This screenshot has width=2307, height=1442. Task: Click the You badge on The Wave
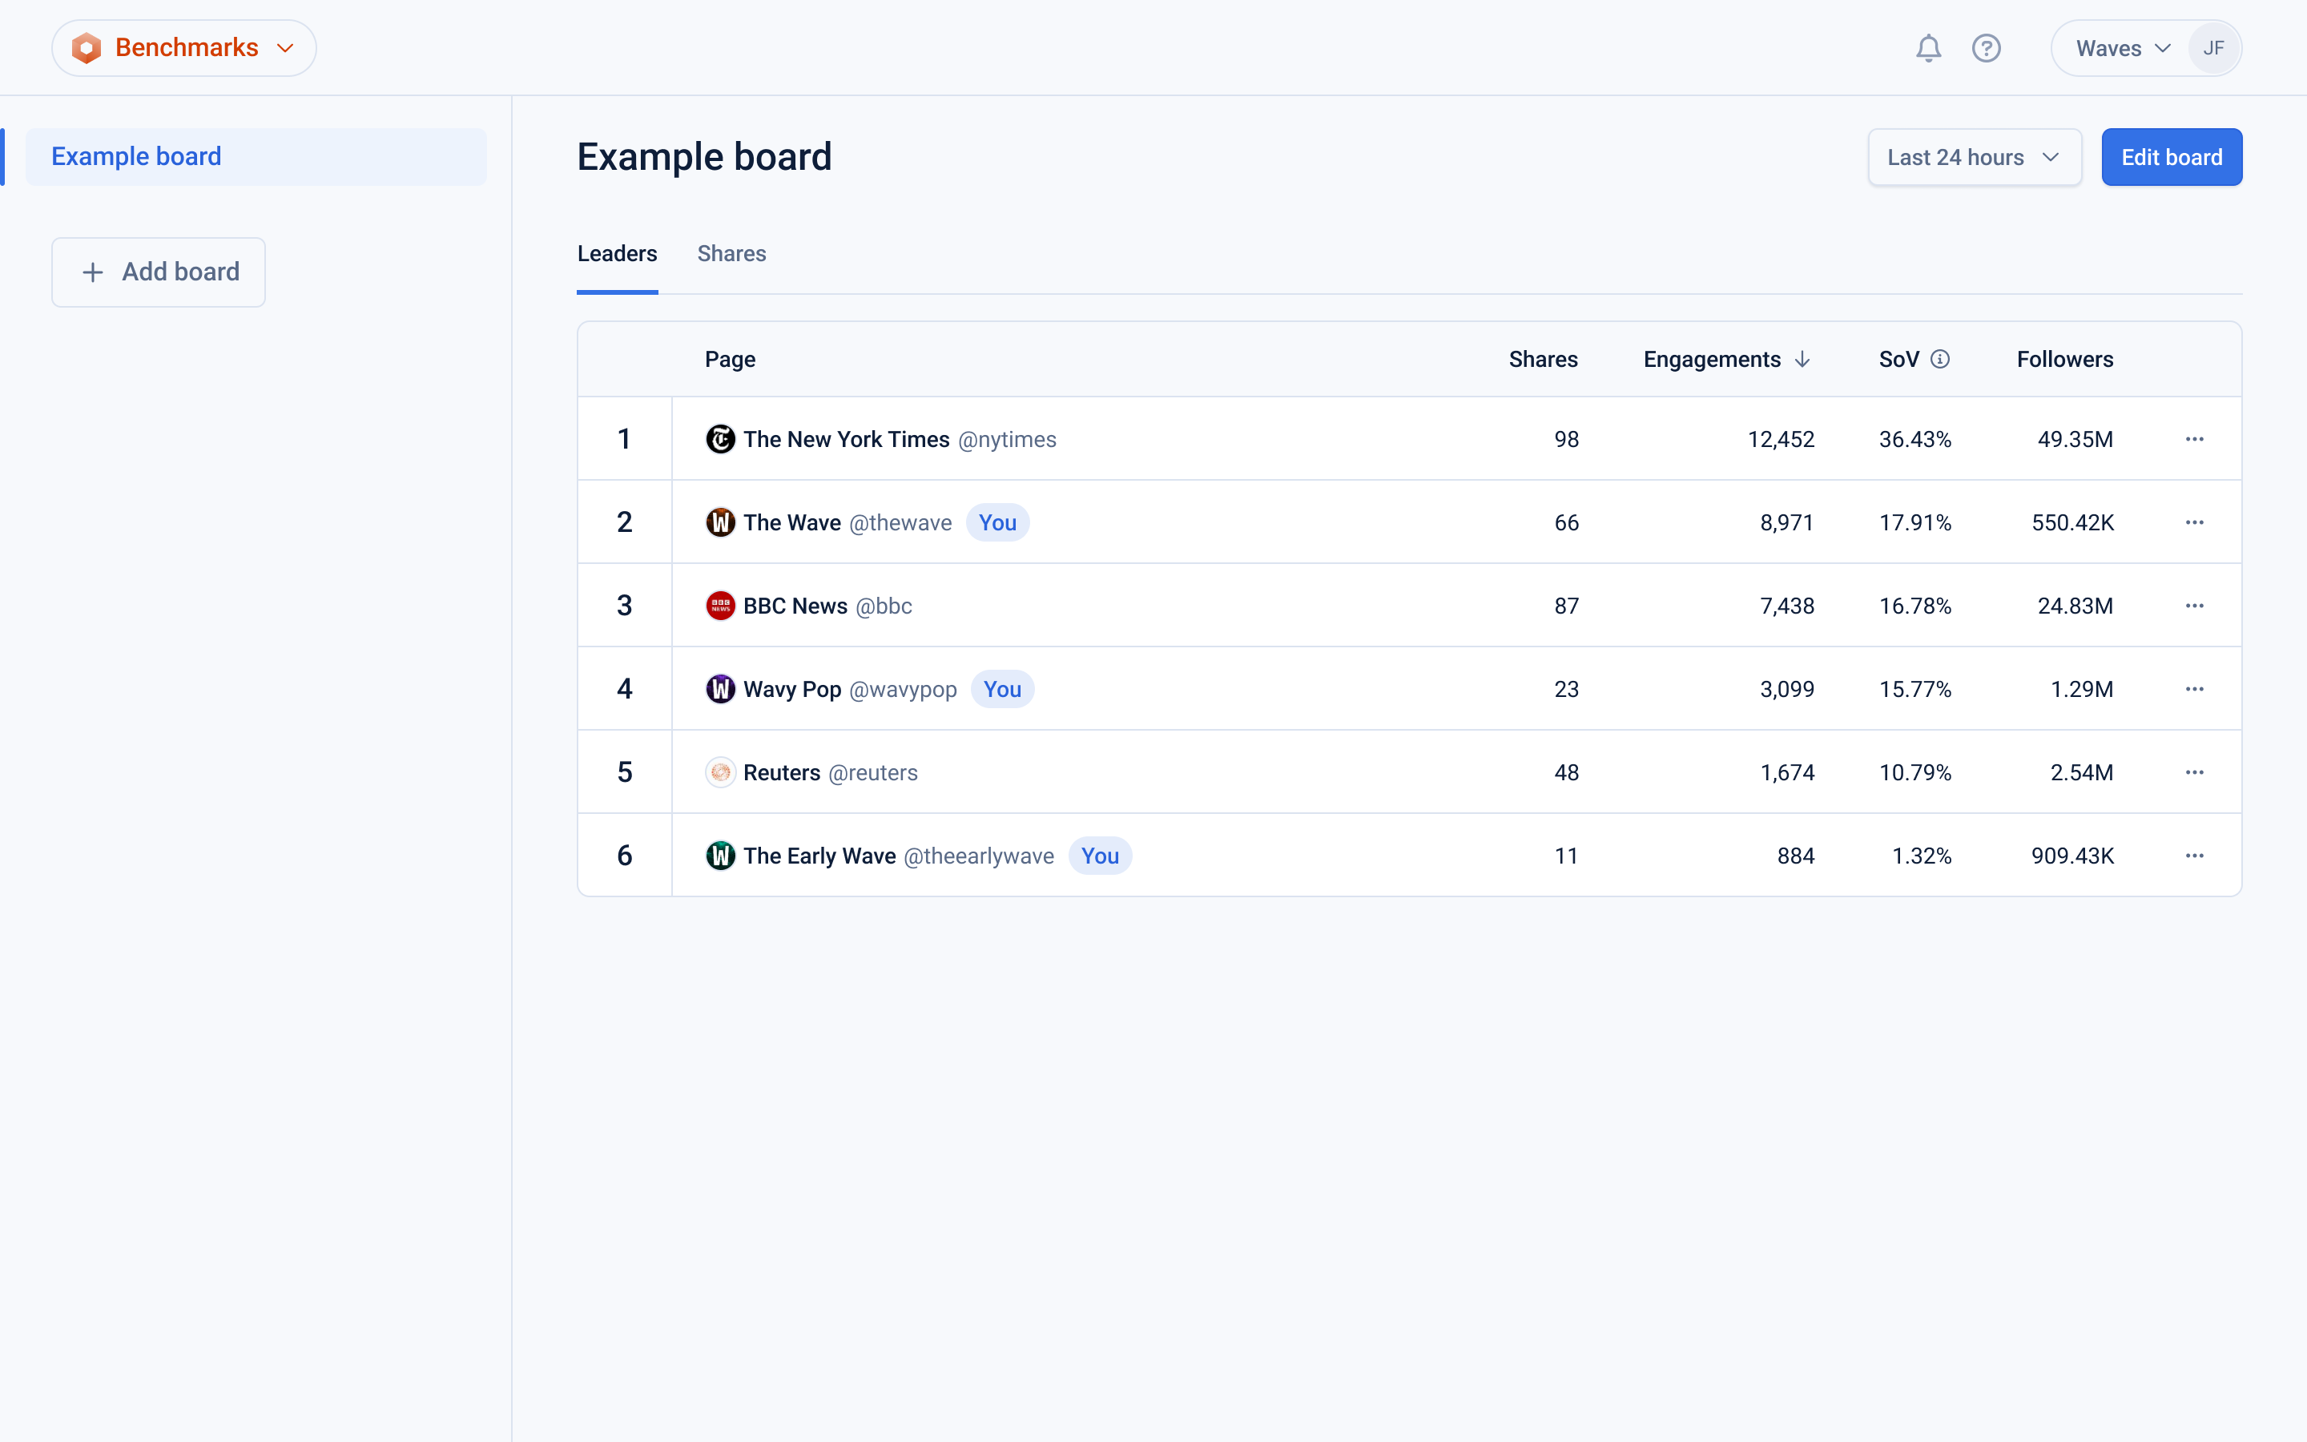[997, 522]
